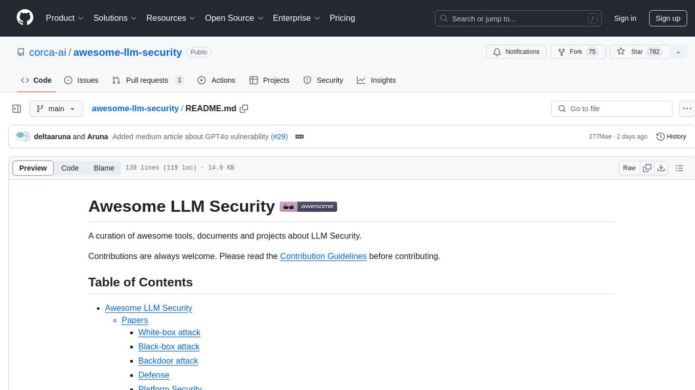Expand the commit message details
695x390 pixels.
tap(299, 137)
